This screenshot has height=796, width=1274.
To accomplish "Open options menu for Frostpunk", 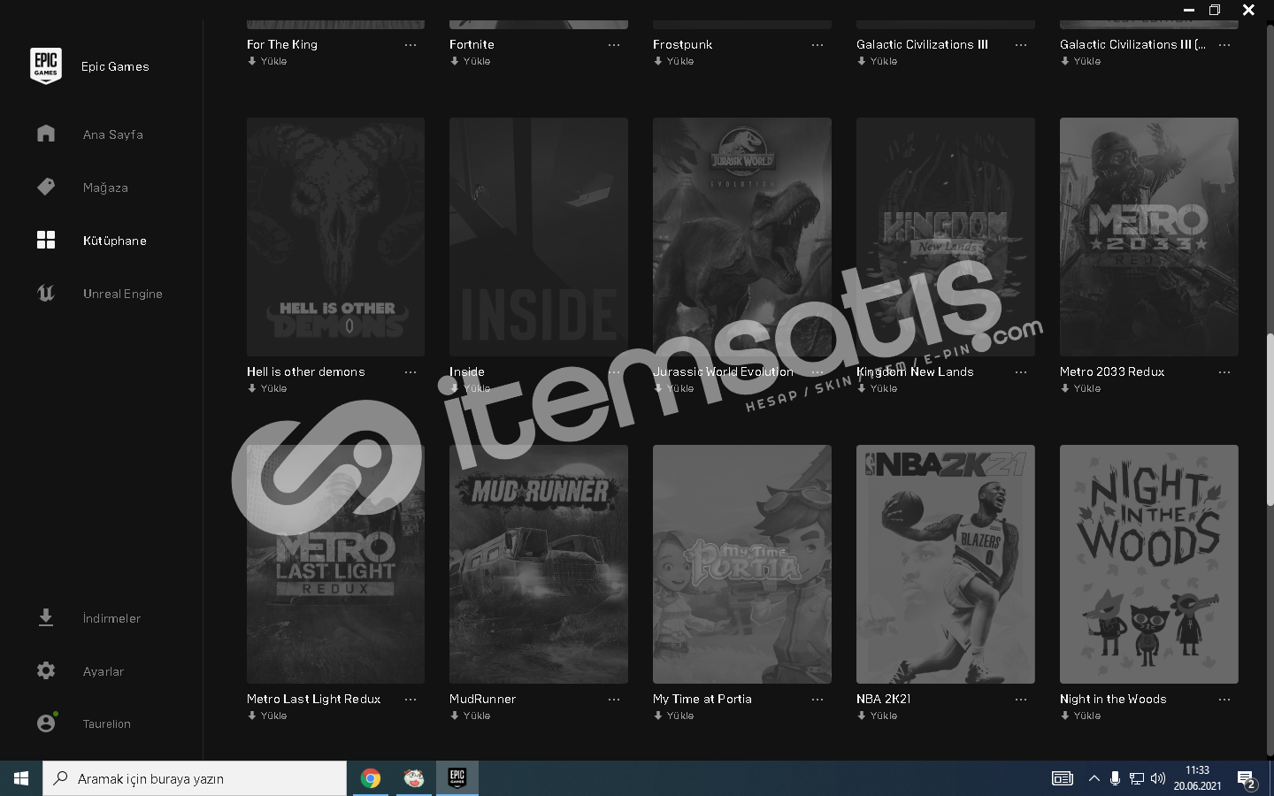I will tap(817, 45).
